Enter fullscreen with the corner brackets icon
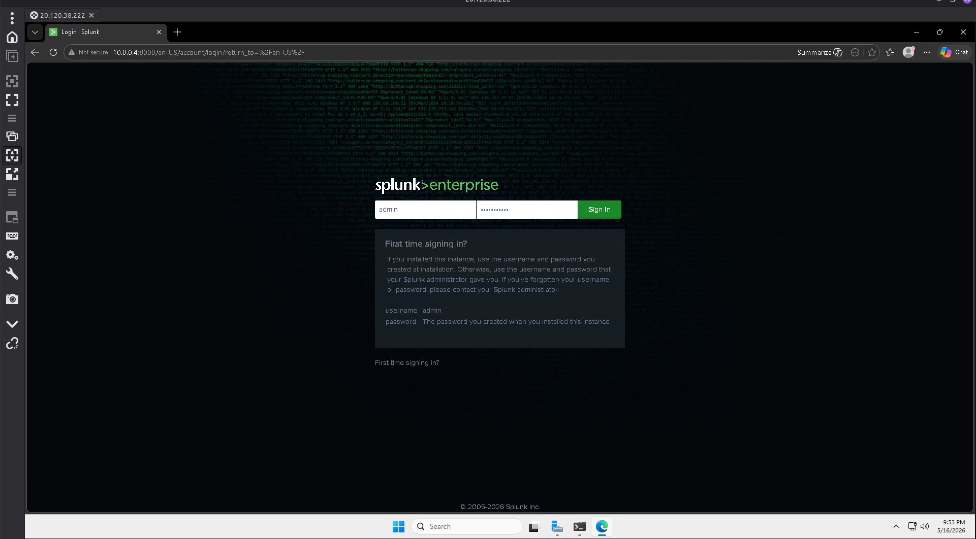Image resolution: width=976 pixels, height=539 pixels. click(x=12, y=100)
